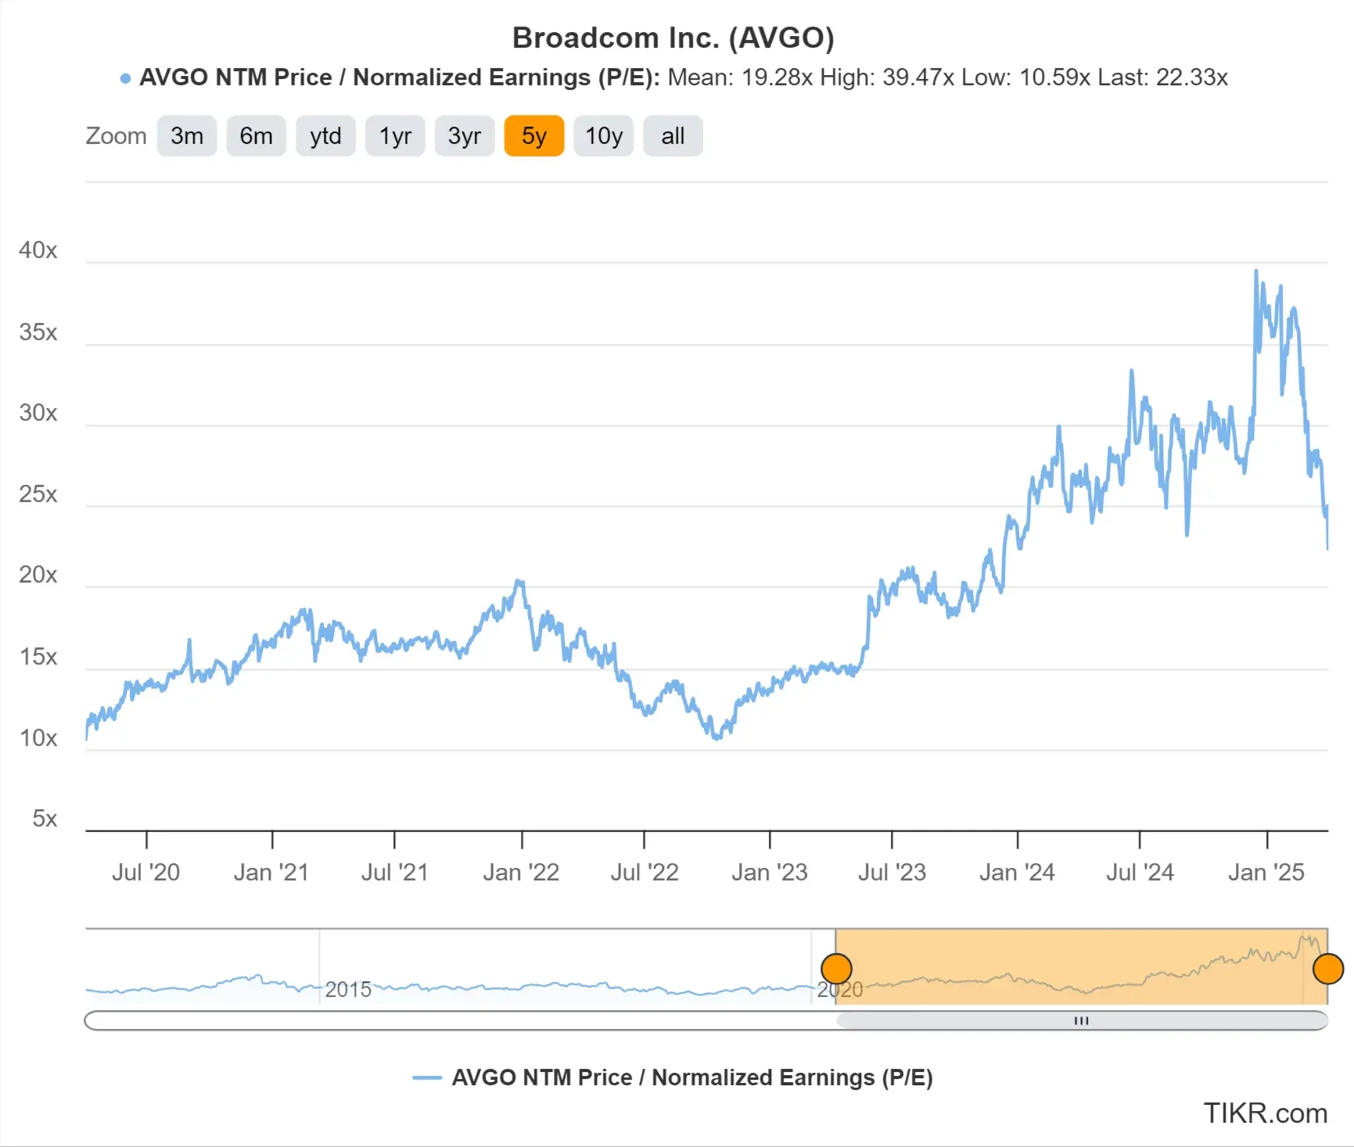Click the Jan '24 axis label
The height and width of the screenshot is (1147, 1354).
1017,872
